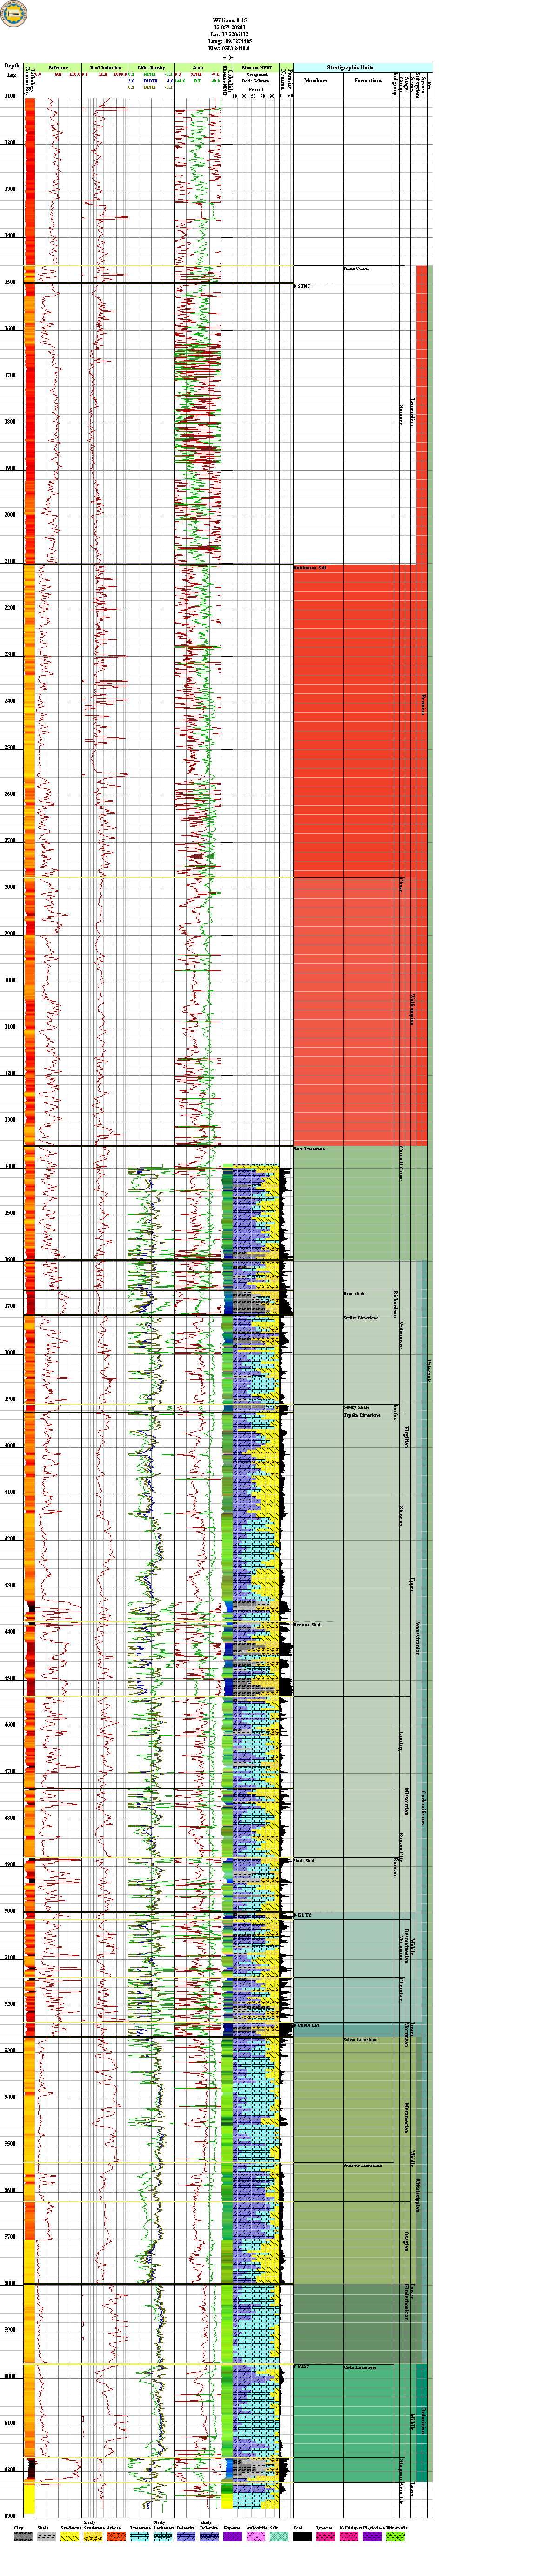549x2576 pixels.
Task: Click the Sonic track header
Action: coord(198,68)
